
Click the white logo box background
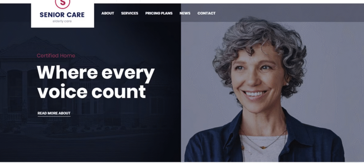pyautogui.click(x=63, y=14)
